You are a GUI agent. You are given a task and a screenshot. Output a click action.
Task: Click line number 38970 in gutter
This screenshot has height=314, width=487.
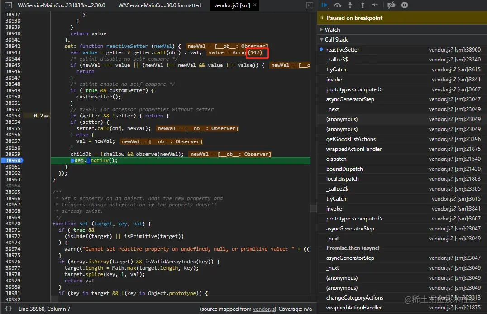tap(13, 224)
